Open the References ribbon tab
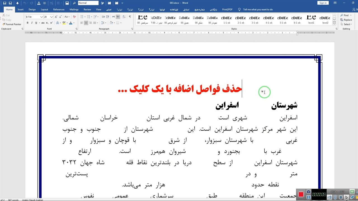Image resolution: width=358 pixels, height=201 pixels. click(59, 9)
